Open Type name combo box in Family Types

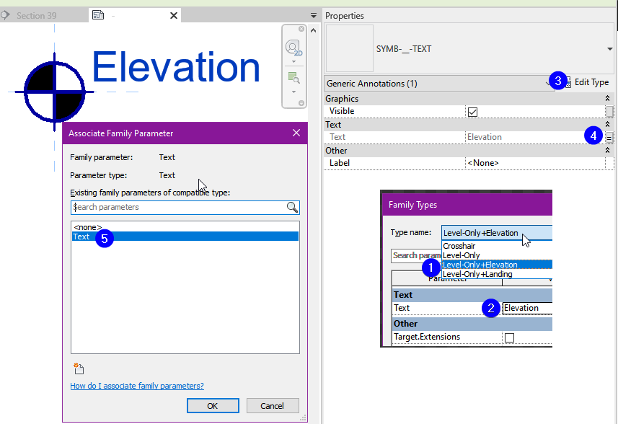click(497, 233)
